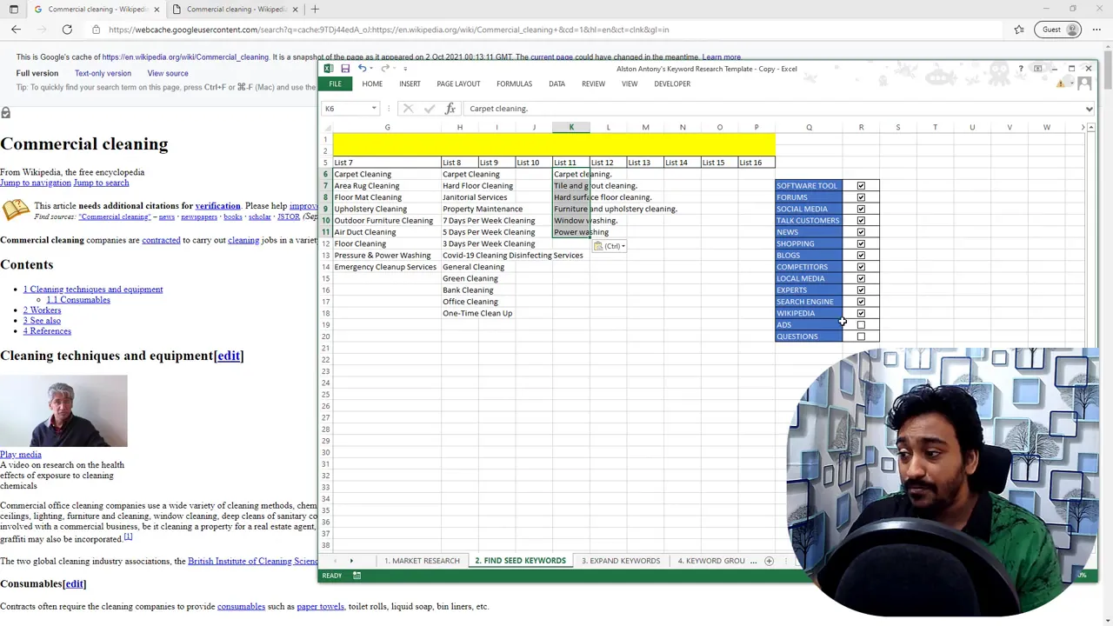The width and height of the screenshot is (1113, 626).
Task: Open the Name Box dropdown
Action: [x=373, y=108]
